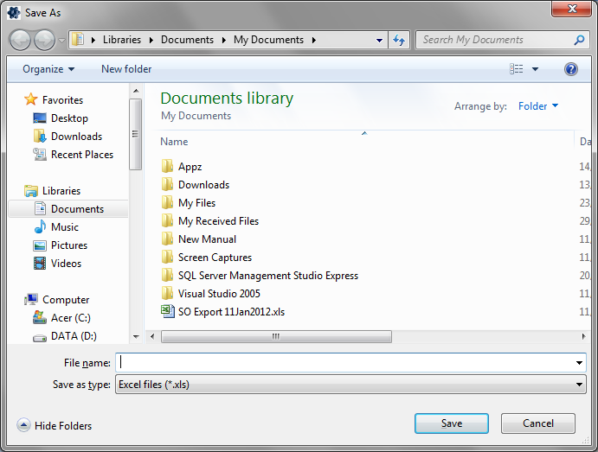Expand the Save as type dropdown
The image size is (598, 452).
click(x=579, y=385)
